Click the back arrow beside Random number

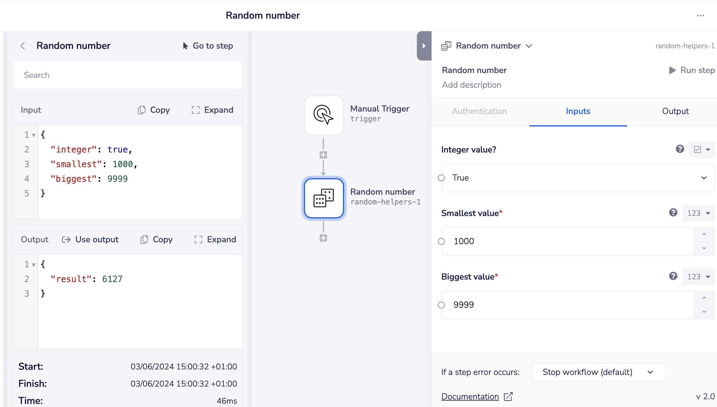pyautogui.click(x=23, y=46)
